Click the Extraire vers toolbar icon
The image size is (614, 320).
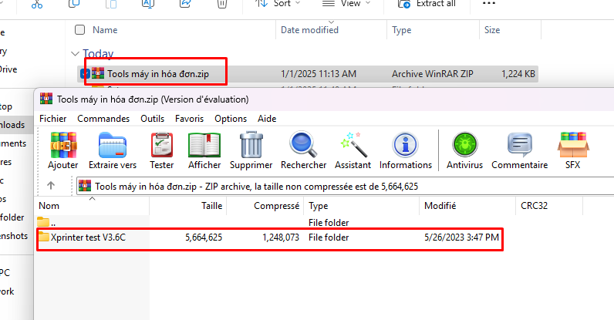coord(113,147)
